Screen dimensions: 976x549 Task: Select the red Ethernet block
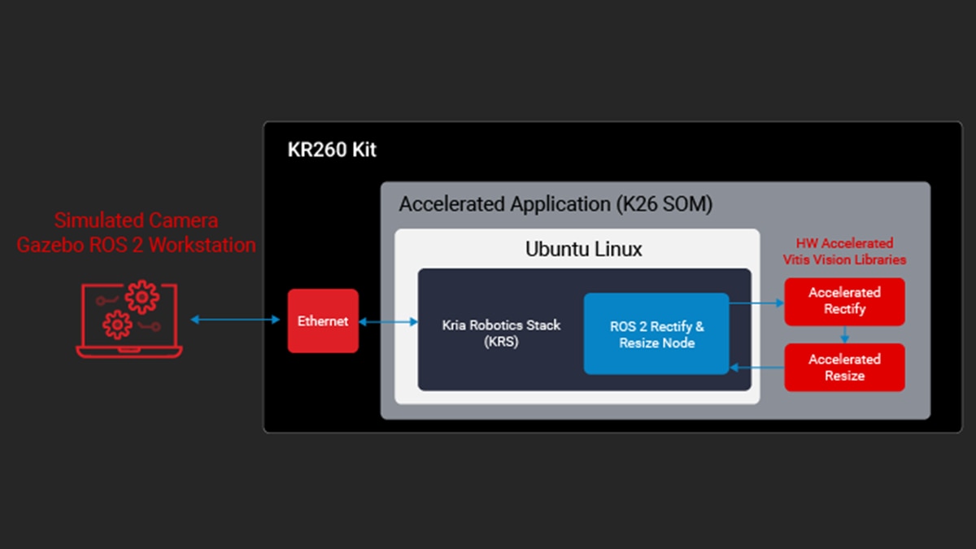[323, 320]
